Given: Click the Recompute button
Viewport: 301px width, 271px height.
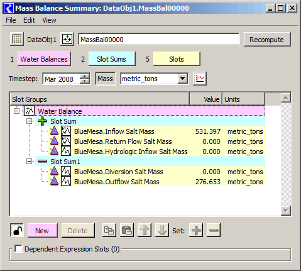Looking at the screenshot, I should [267, 39].
